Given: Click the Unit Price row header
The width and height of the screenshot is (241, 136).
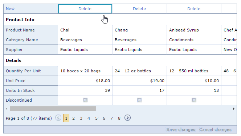Looking at the screenshot, I should click(x=31, y=81).
